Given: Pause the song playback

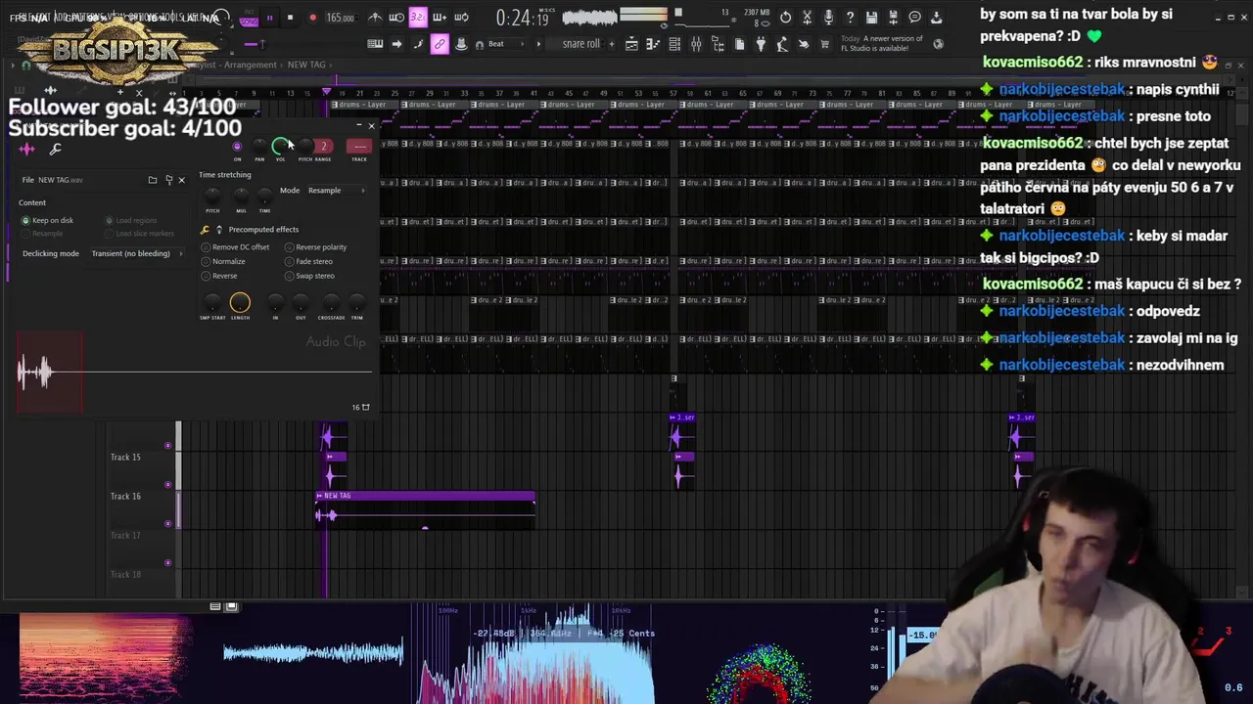Looking at the screenshot, I should point(269,18).
